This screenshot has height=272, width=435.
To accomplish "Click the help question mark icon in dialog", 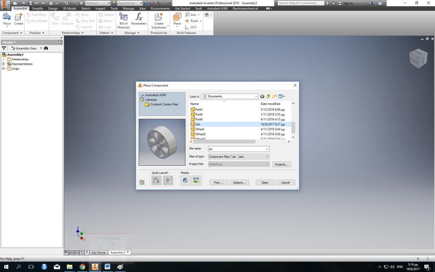I will [x=142, y=182].
